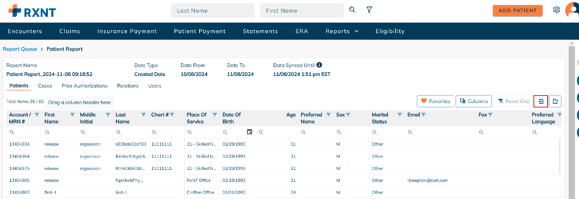
Task: Open the Claims menu item
Action: (70, 31)
